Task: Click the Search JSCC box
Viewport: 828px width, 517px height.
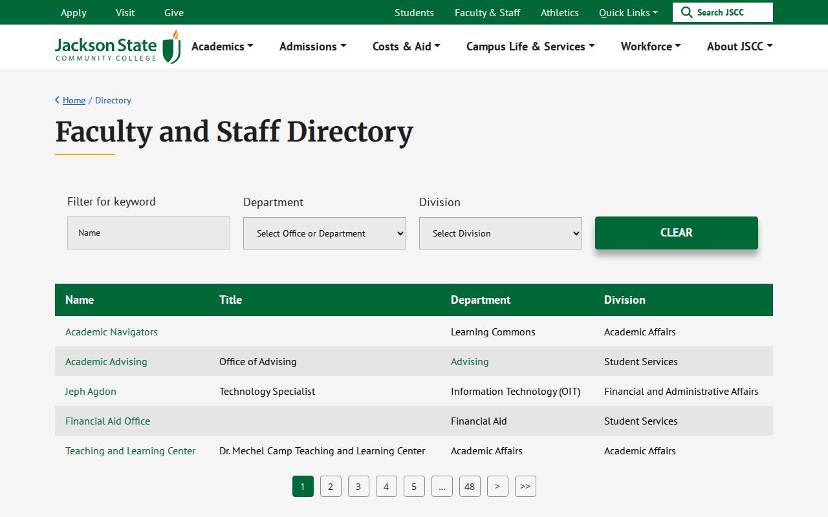Action: [x=723, y=12]
